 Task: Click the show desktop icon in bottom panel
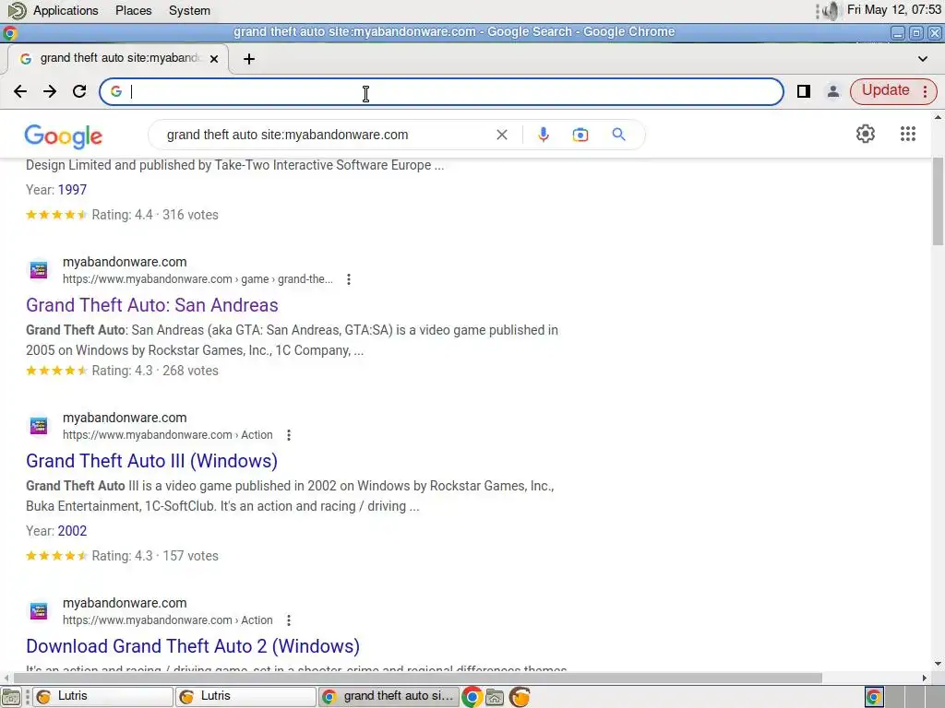[11, 697]
